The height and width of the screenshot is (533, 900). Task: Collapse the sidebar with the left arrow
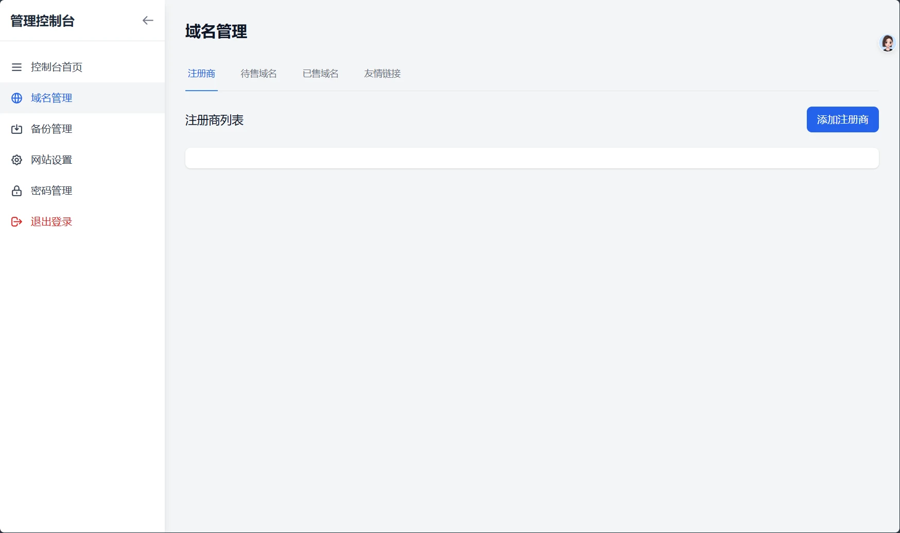(148, 21)
